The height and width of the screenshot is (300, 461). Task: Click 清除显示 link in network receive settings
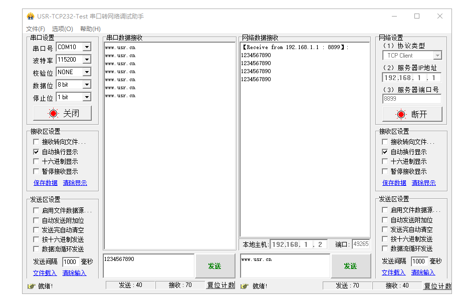pyautogui.click(x=424, y=183)
